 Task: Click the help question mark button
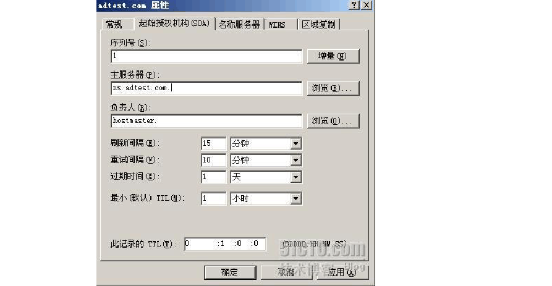point(354,5)
